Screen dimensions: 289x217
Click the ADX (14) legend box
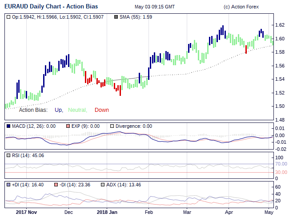[x=103, y=185]
